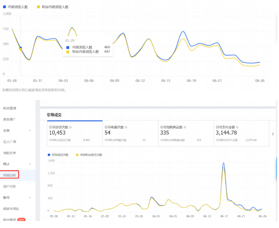Click info icon beside 引导加购商品数
279x228 pixels.
click(185, 127)
